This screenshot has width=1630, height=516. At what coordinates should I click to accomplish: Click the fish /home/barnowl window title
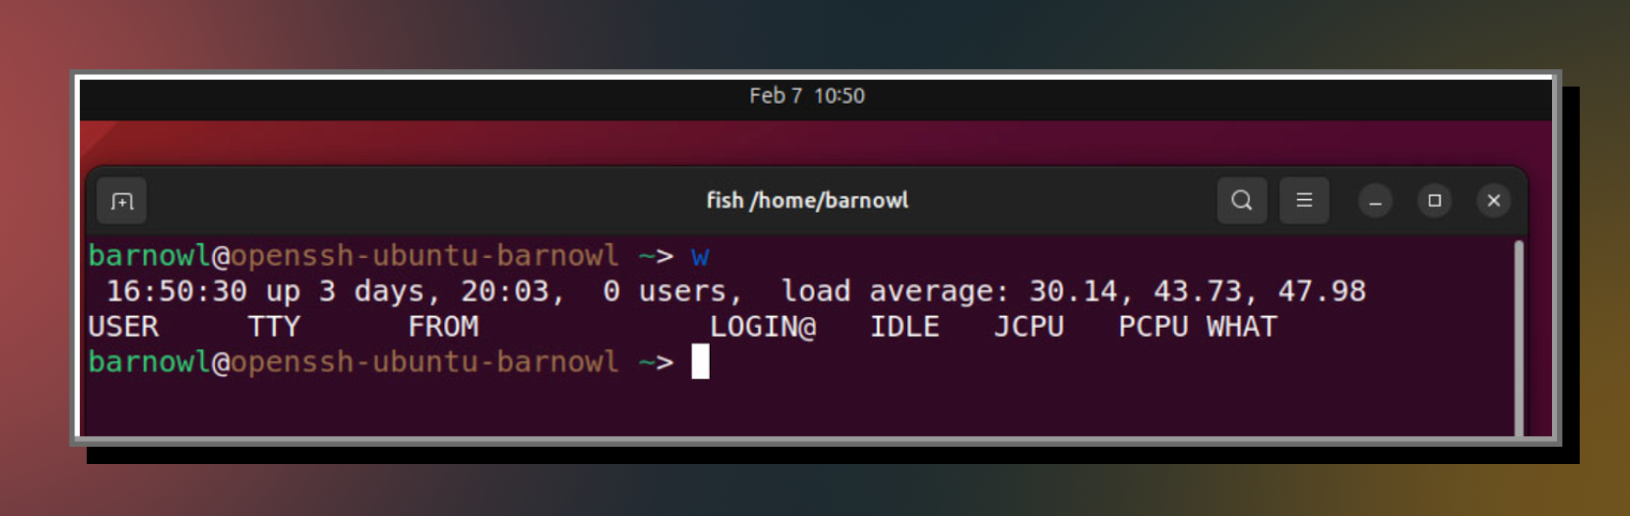click(x=807, y=201)
